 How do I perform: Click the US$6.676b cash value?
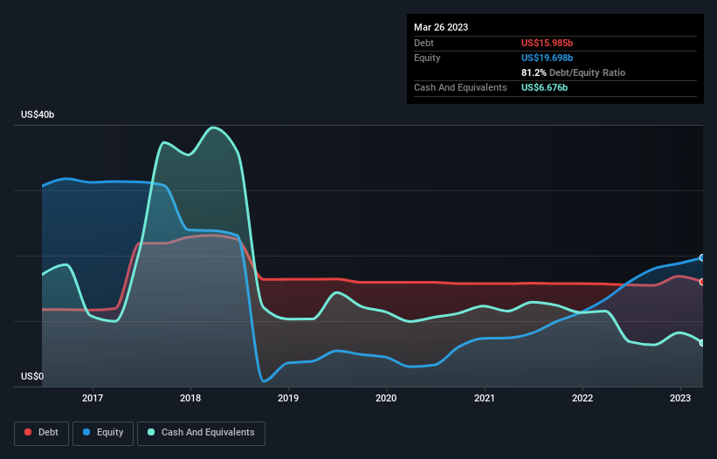(x=544, y=87)
